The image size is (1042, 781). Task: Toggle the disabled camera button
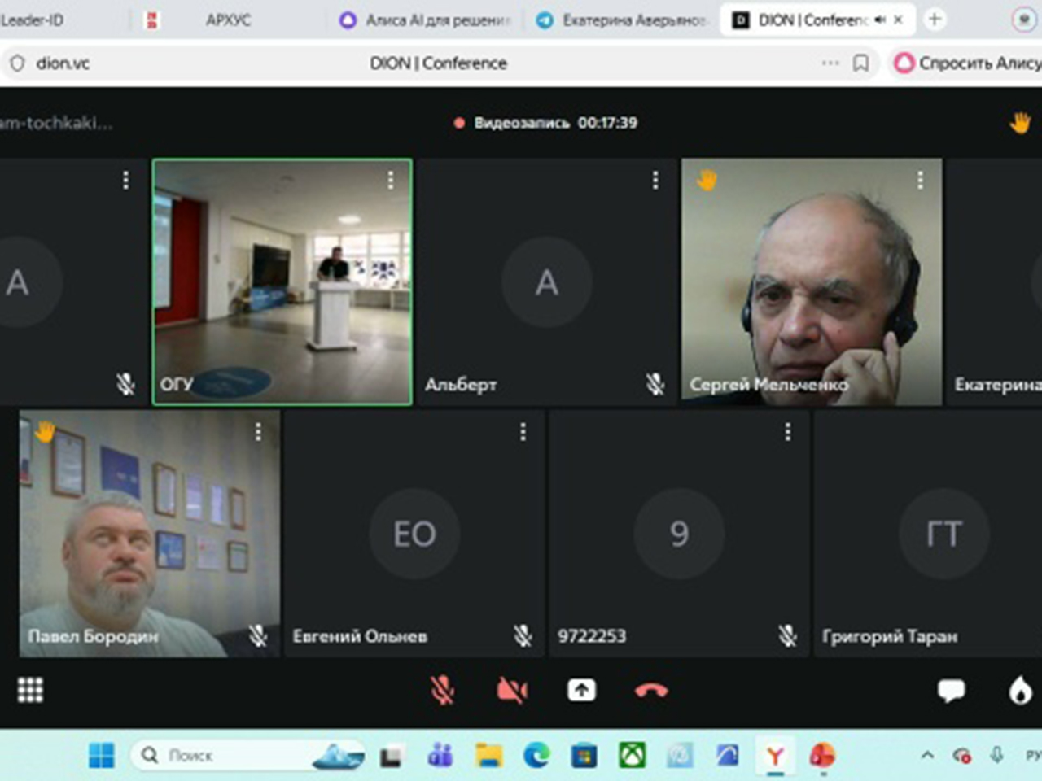coord(511,690)
